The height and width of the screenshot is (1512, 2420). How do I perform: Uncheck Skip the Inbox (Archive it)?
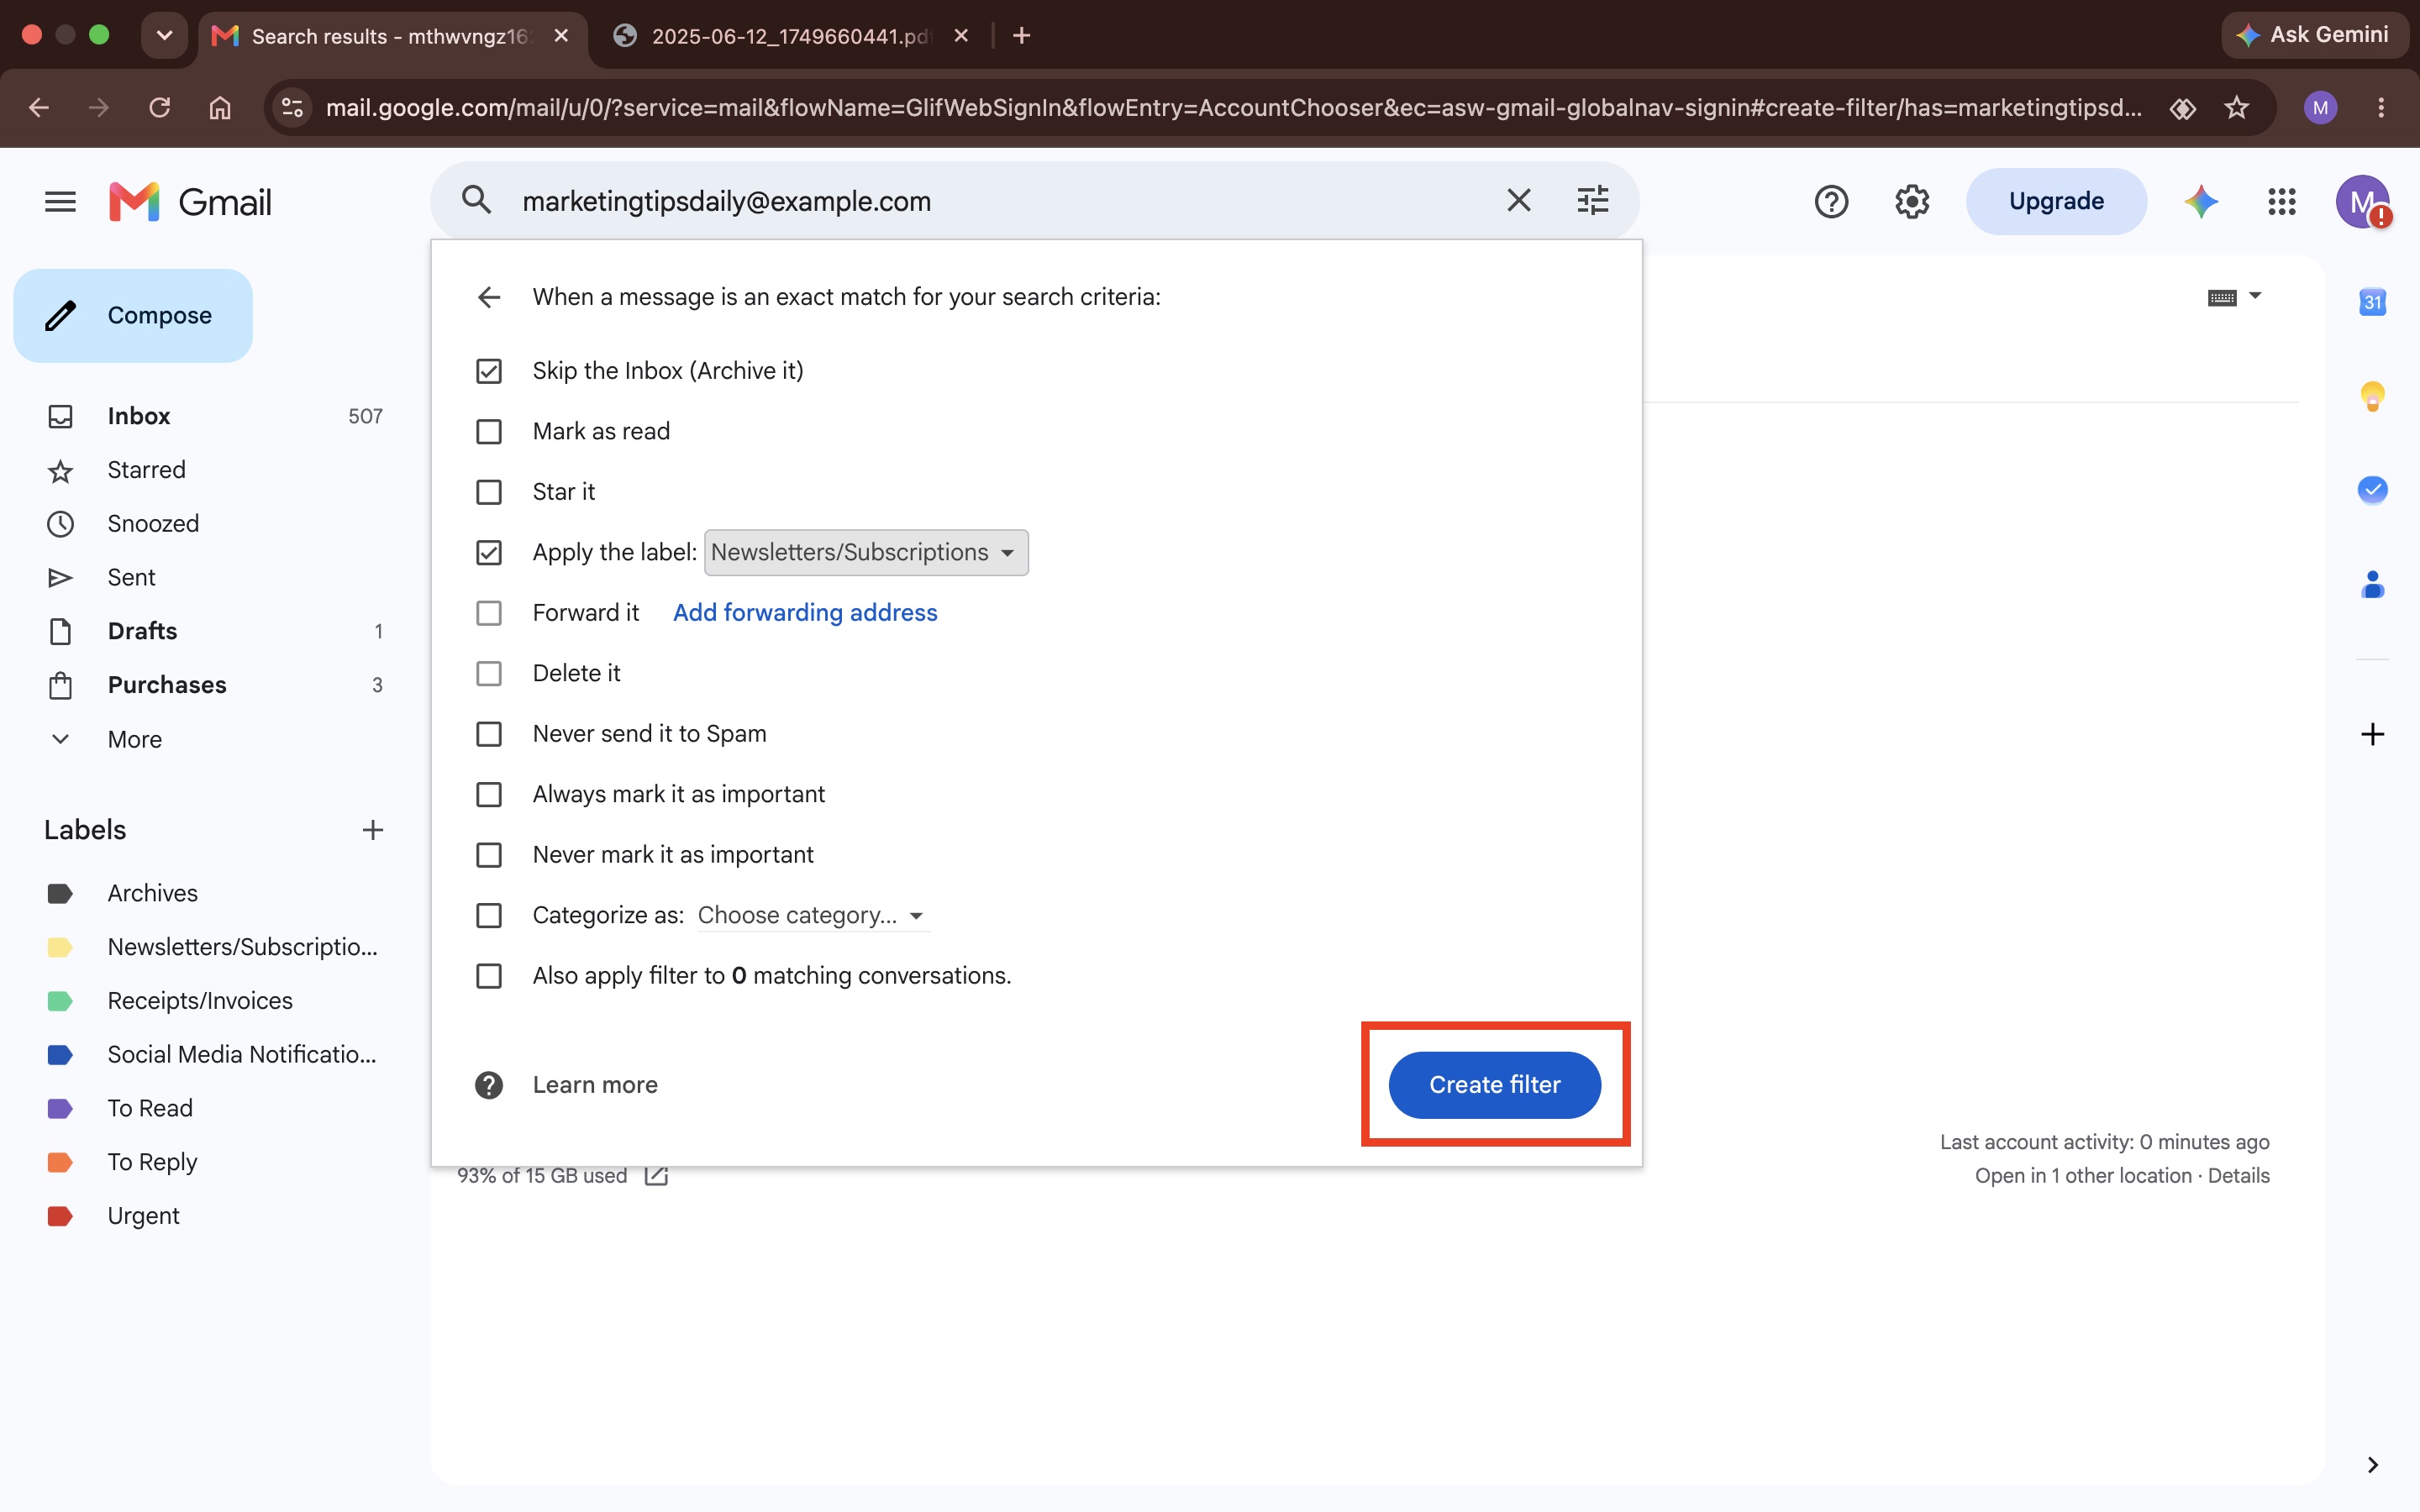click(489, 371)
